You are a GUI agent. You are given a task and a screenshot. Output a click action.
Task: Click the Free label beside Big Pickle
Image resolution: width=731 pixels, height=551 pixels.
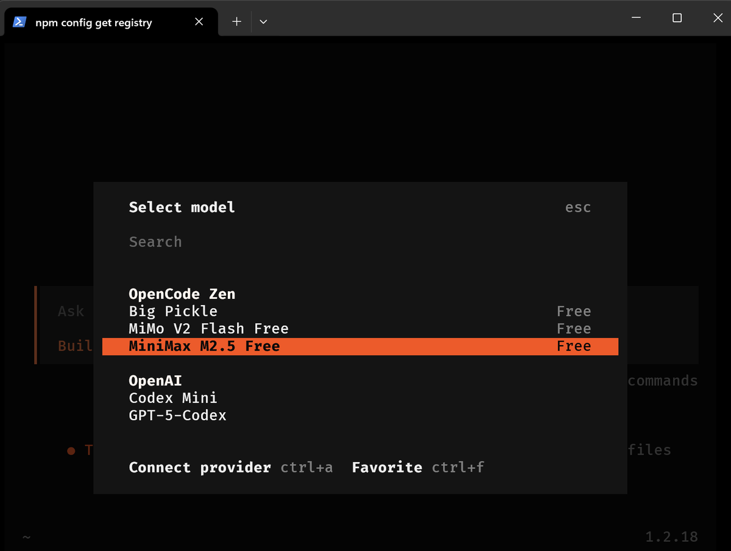(574, 311)
